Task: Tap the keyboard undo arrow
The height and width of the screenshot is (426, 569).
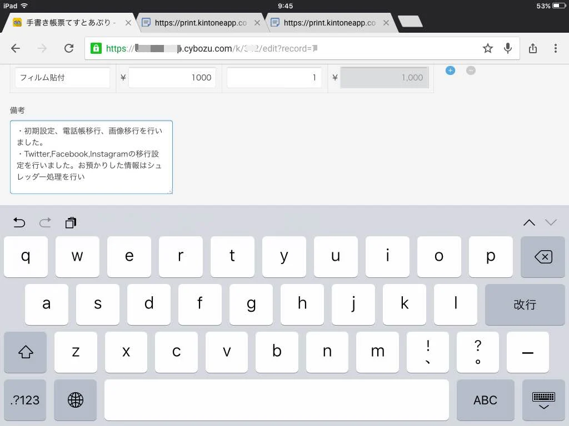Action: (19, 222)
